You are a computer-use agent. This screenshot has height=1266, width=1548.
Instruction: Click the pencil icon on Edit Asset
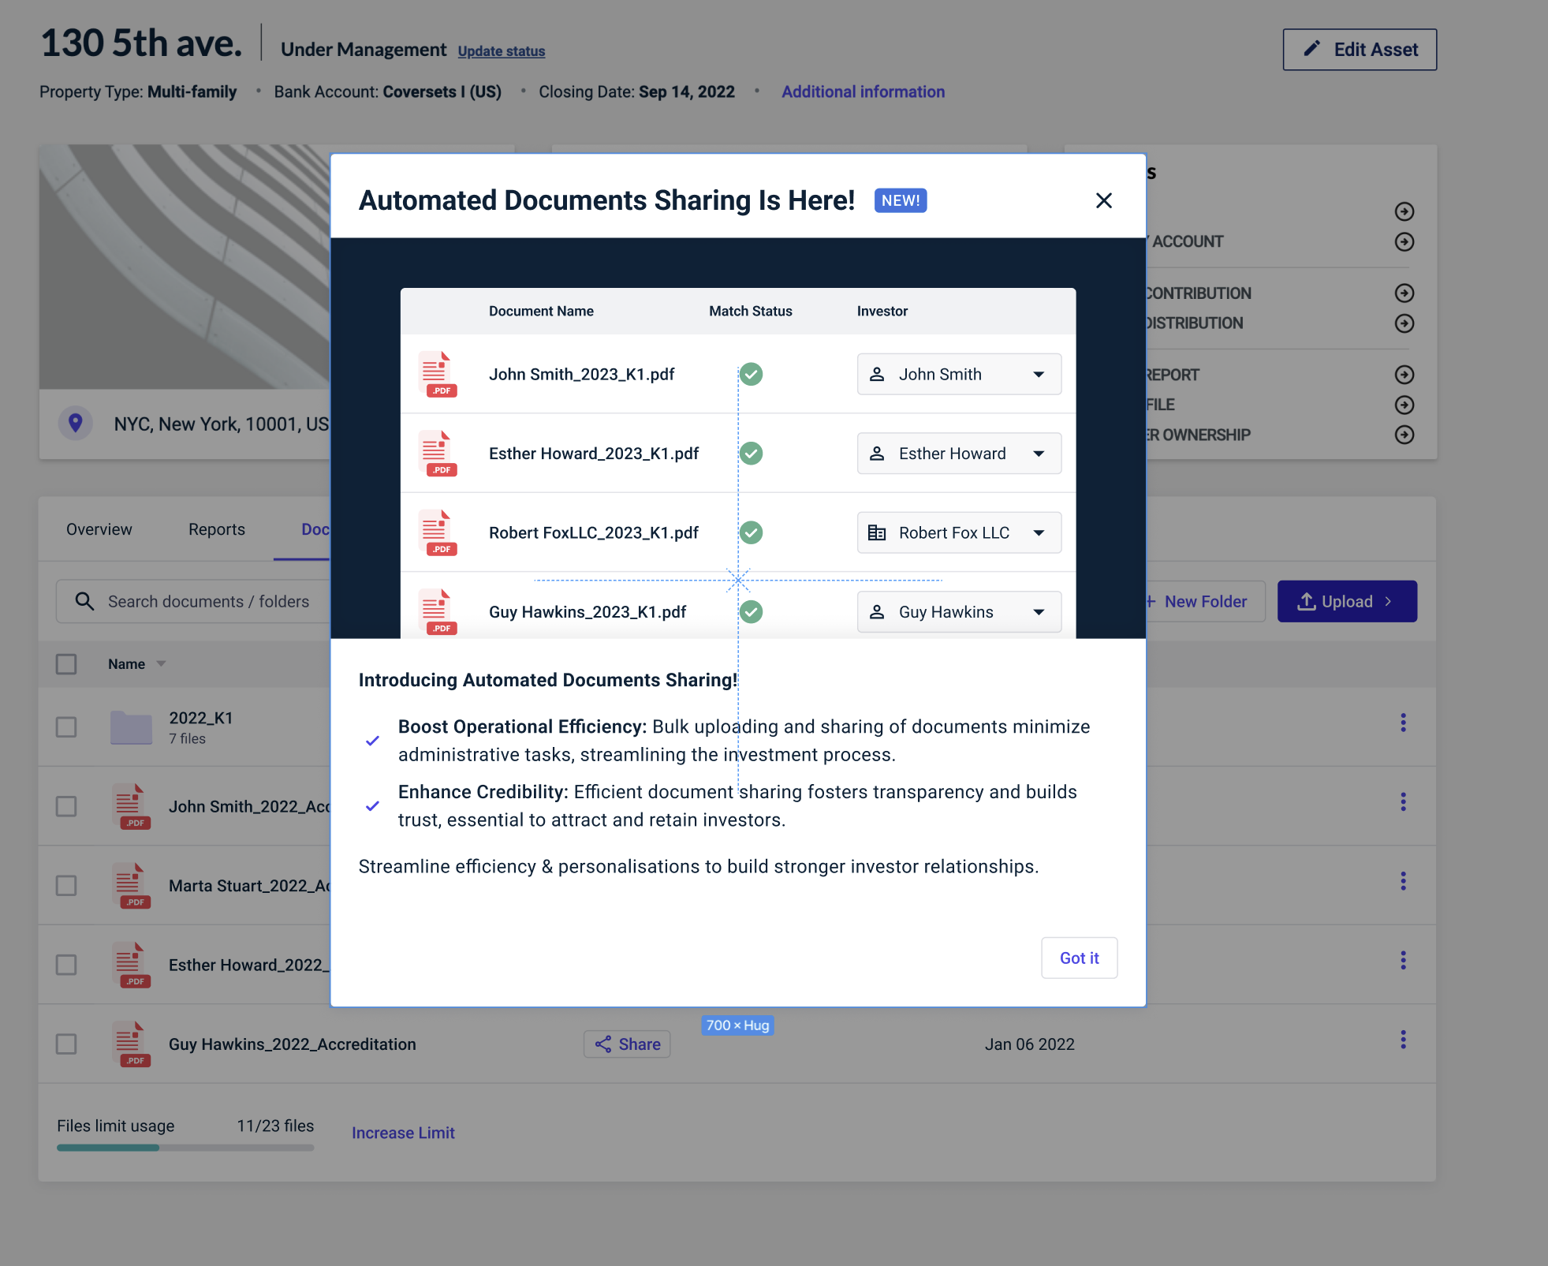[x=1311, y=49]
